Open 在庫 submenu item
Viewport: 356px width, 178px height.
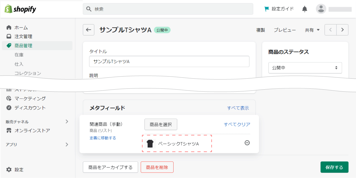click(19, 55)
